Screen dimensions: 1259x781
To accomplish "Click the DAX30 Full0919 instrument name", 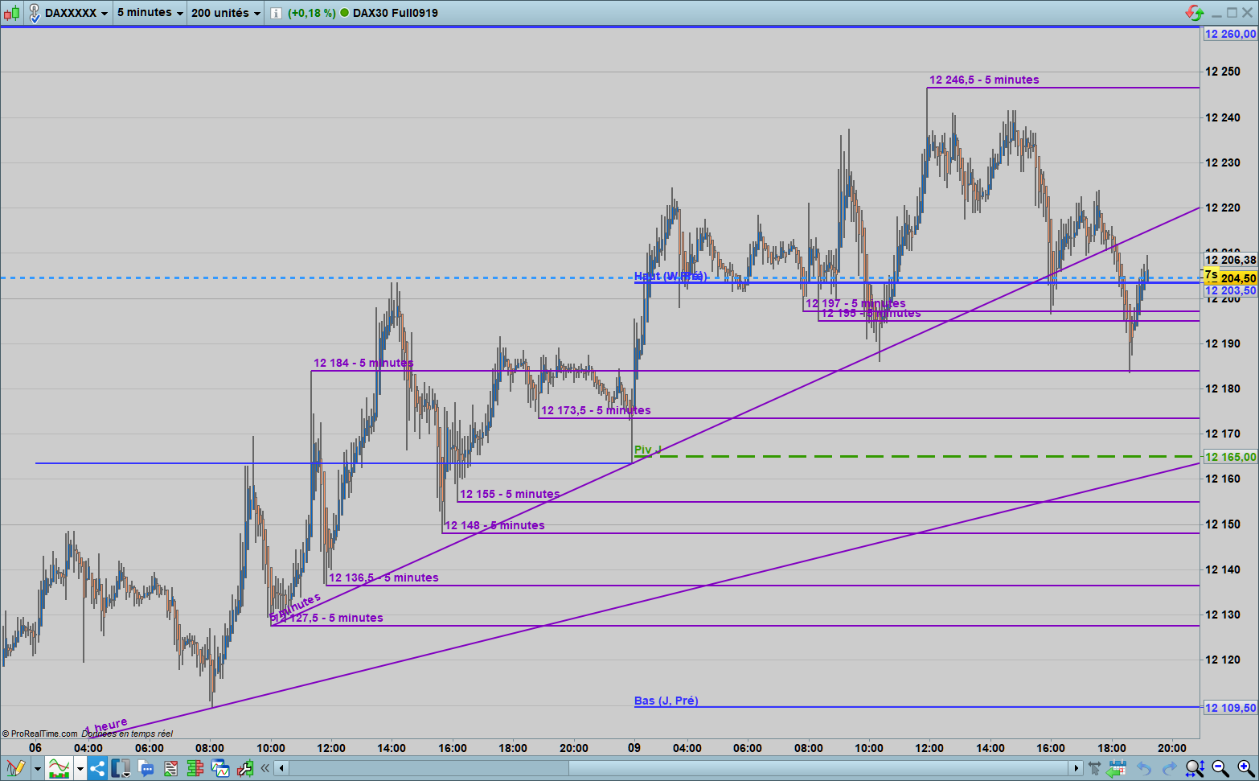I will pyautogui.click(x=396, y=13).
